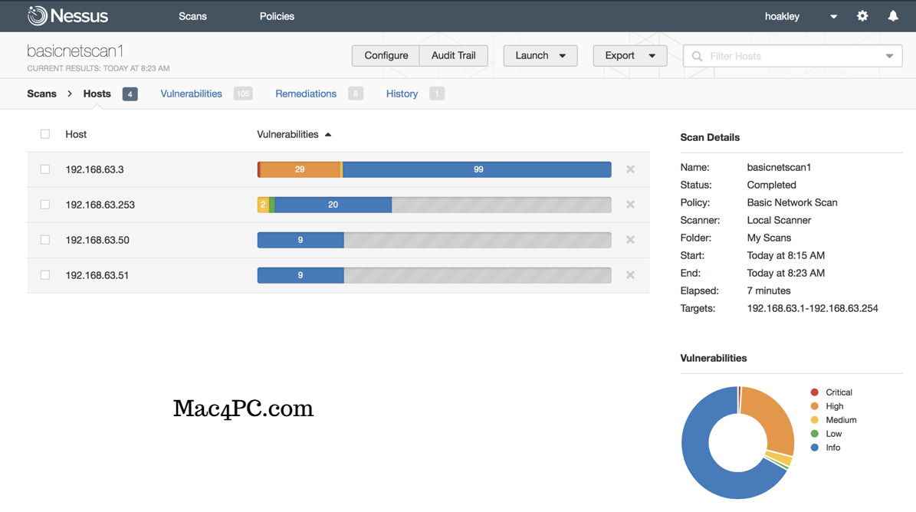916x512 pixels.
Task: Click the Medium legend yellow dot
Action: pos(814,420)
